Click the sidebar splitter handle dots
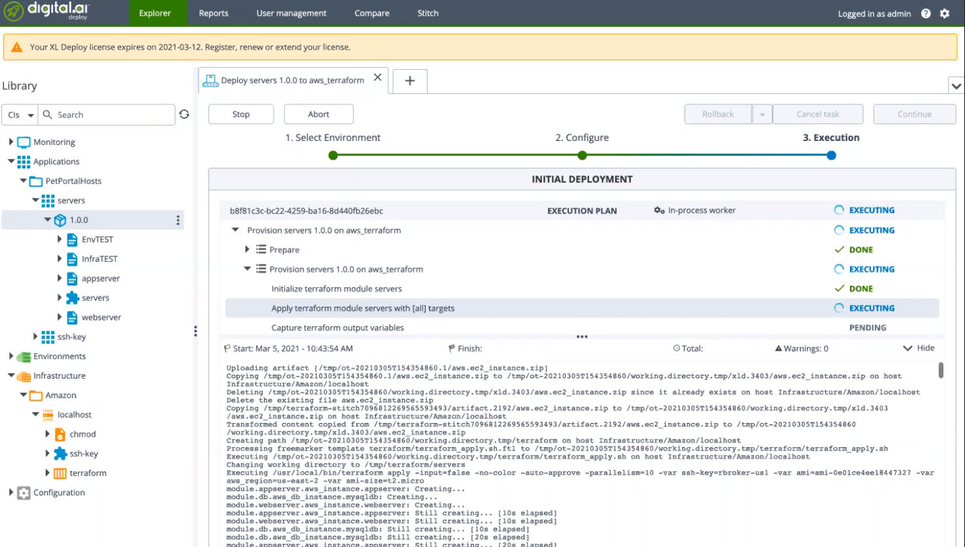Viewport: 965px width, 547px height. tap(195, 332)
